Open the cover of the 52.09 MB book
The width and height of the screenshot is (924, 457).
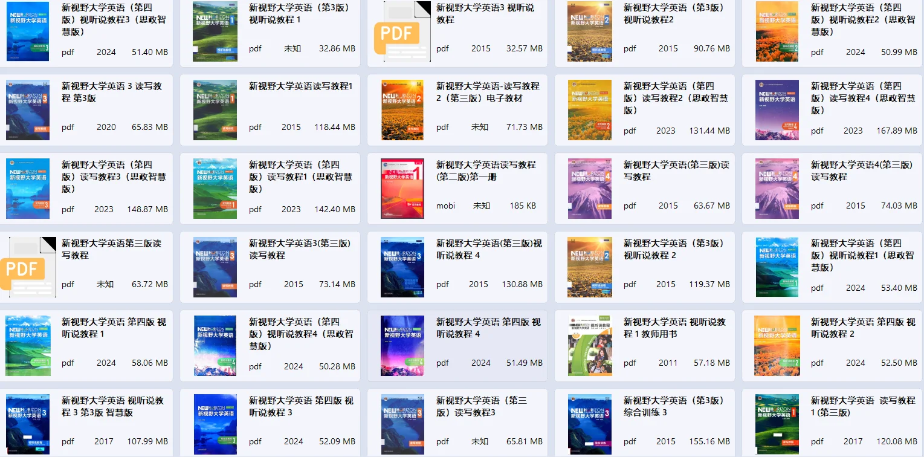pos(215,424)
